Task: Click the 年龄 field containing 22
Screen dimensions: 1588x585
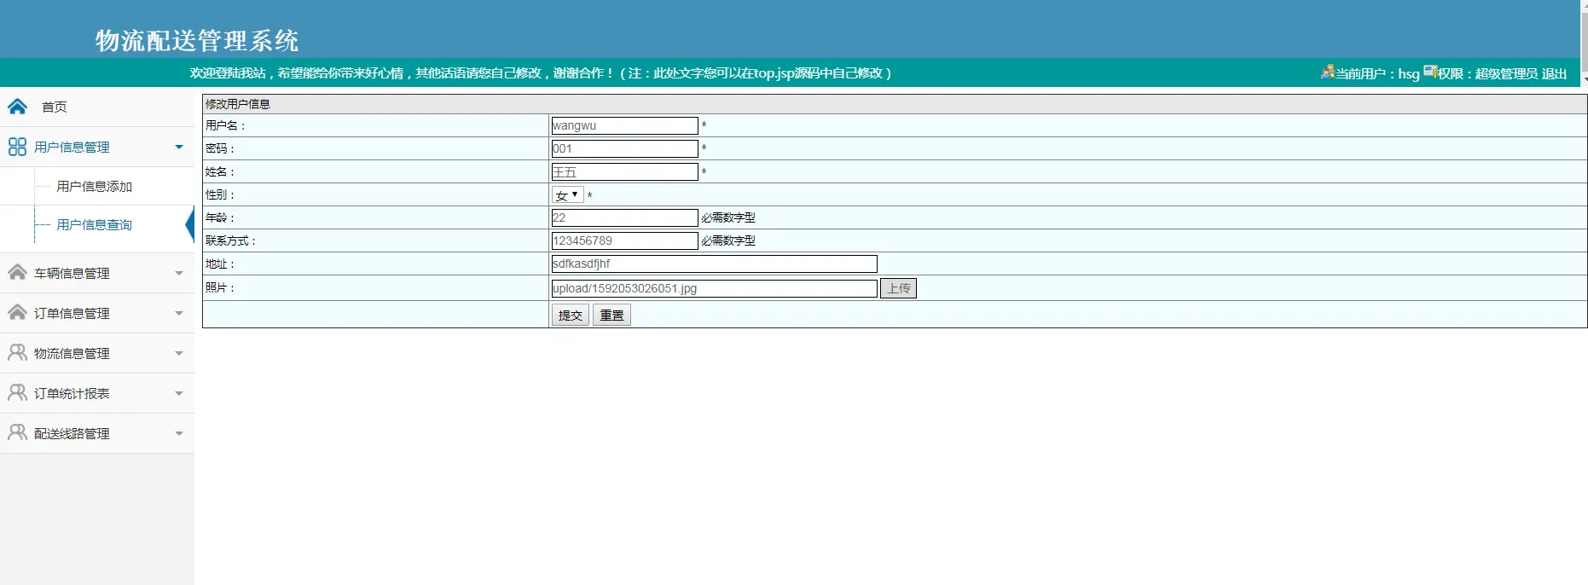Action: [x=624, y=217]
